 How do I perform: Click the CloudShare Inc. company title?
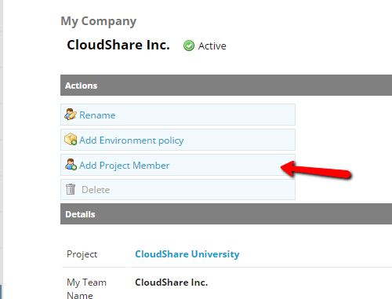[118, 45]
